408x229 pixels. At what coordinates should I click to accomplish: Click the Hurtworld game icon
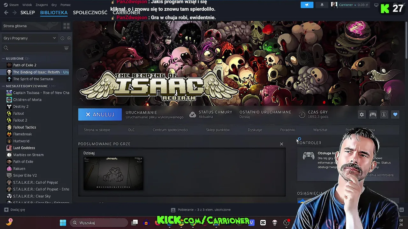[9, 141]
